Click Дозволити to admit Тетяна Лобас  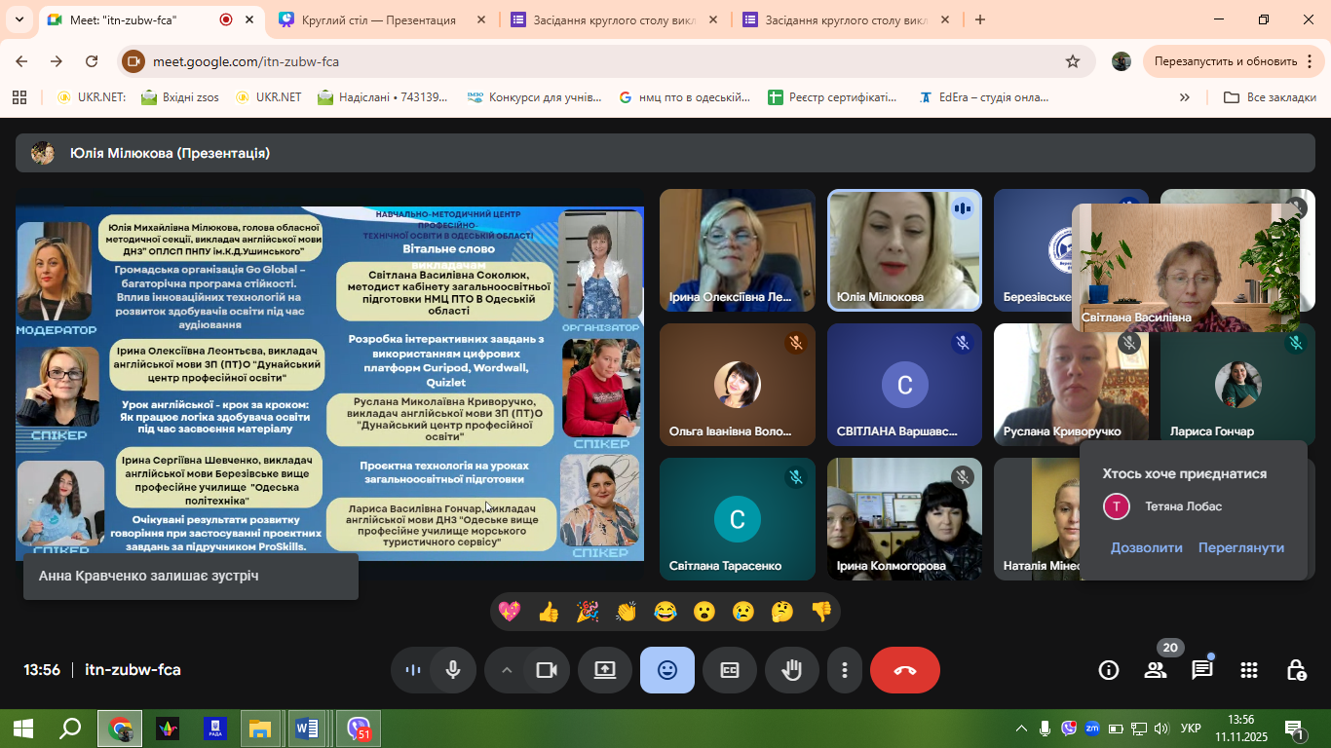pos(1146,547)
